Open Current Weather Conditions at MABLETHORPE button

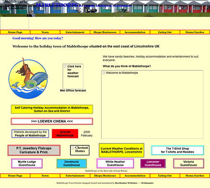tap(121, 150)
